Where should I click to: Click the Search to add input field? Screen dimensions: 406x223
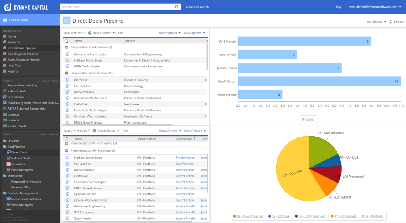point(117,7)
